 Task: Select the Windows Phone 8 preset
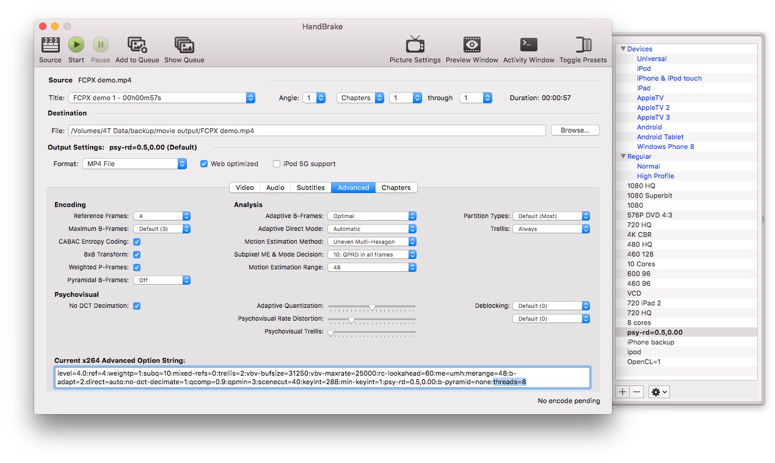click(666, 147)
